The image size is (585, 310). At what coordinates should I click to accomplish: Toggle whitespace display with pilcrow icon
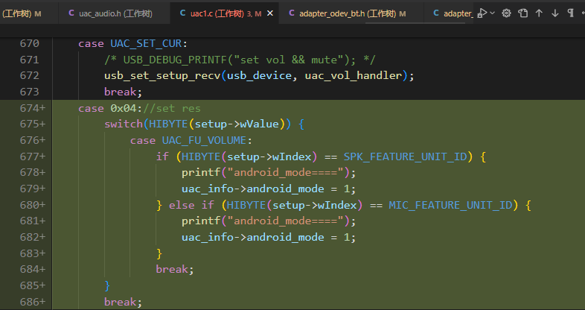(x=570, y=13)
